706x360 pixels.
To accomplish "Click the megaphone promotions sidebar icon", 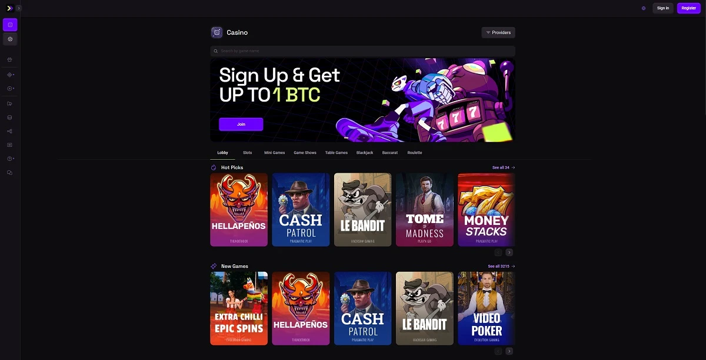I will point(9,103).
